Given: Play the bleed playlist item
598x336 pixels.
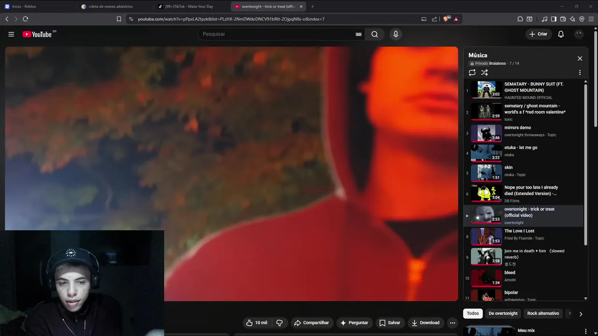Looking at the screenshot, I should 523,278.
